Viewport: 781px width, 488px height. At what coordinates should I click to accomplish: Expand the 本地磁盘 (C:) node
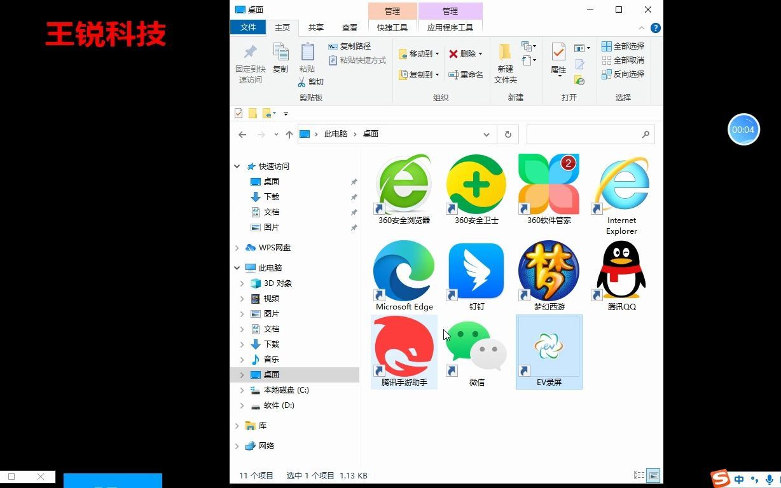click(242, 390)
